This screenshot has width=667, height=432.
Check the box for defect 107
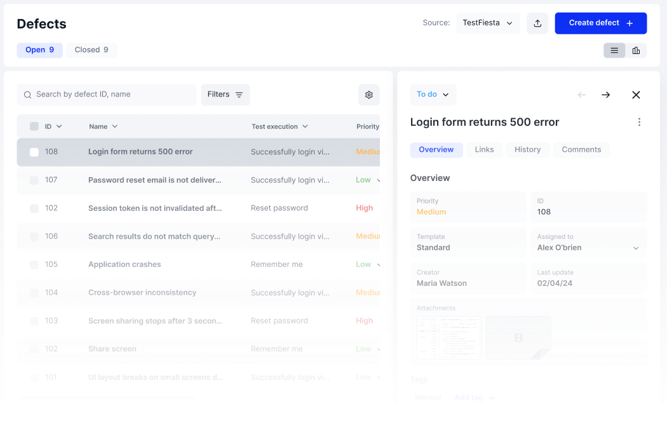(34, 180)
